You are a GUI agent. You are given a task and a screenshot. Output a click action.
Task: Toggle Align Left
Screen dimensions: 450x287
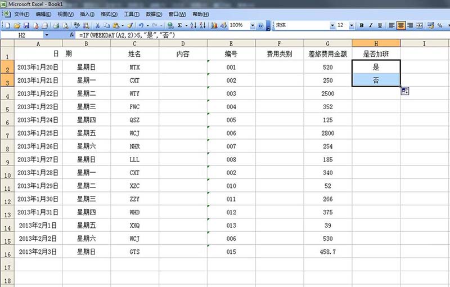click(x=391, y=25)
